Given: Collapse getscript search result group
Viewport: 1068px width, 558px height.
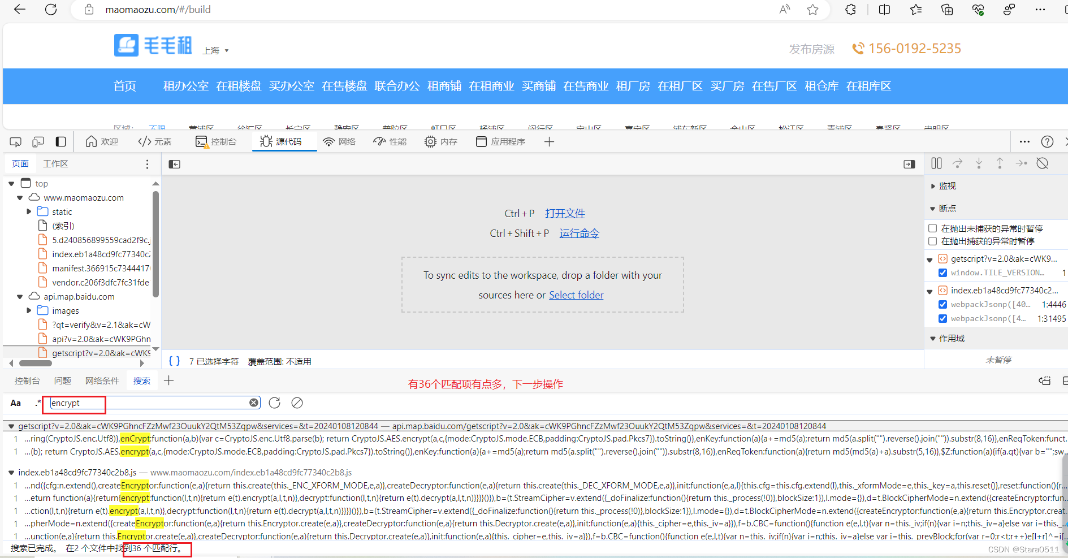Looking at the screenshot, I should 11,426.
